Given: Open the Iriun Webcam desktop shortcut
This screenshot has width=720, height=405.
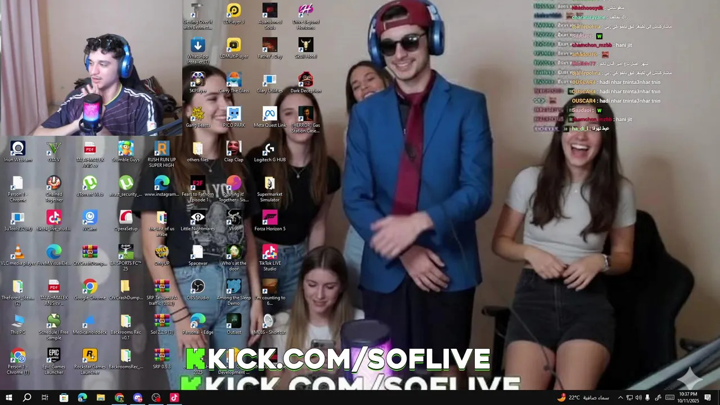Looking at the screenshot, I should tap(18, 152).
